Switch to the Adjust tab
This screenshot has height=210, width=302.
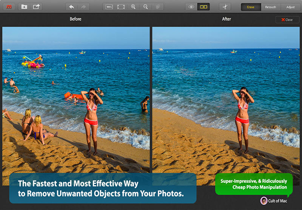[x=290, y=7]
